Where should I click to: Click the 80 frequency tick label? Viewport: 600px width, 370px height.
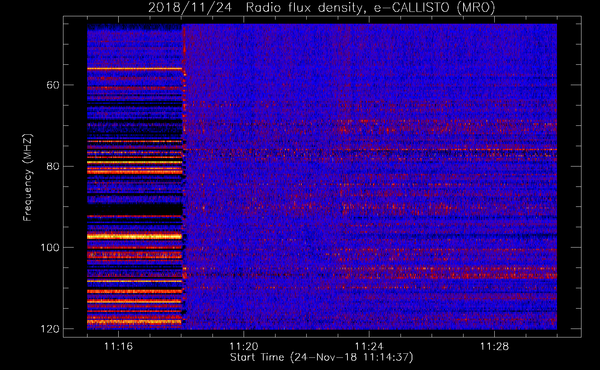(53, 166)
